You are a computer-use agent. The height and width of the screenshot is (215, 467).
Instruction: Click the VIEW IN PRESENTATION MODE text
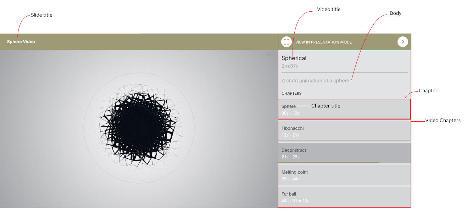323,42
